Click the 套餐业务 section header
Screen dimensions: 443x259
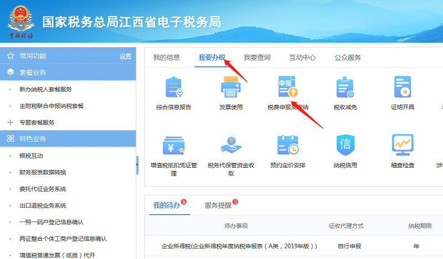pos(68,72)
